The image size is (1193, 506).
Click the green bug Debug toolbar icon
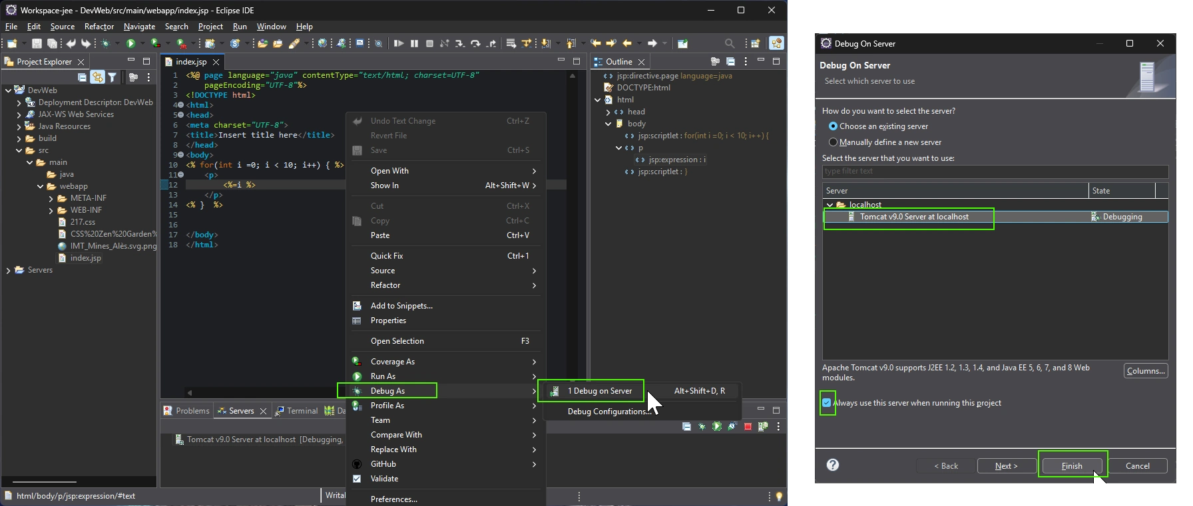(x=105, y=43)
